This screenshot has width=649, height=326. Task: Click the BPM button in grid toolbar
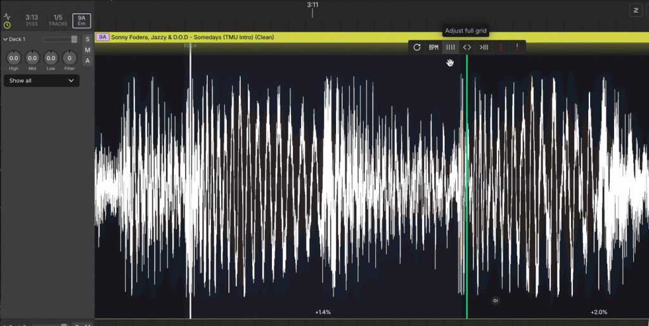[434, 47]
